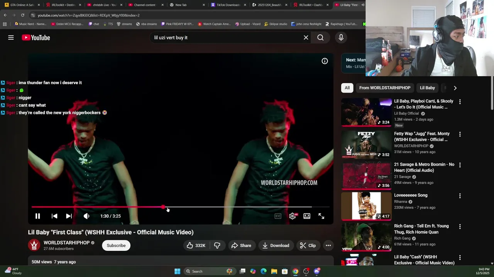
Task: Pause the video
Action: point(37,216)
